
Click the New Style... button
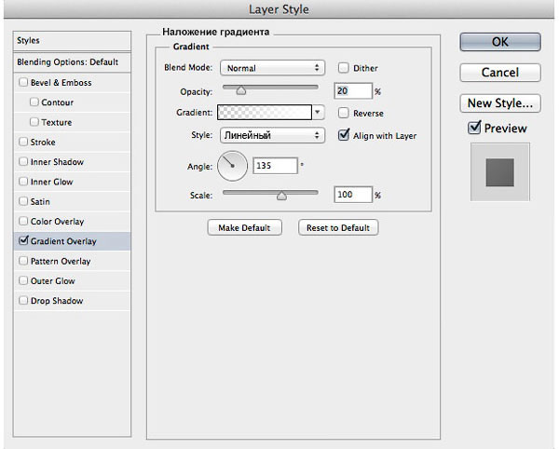[500, 103]
